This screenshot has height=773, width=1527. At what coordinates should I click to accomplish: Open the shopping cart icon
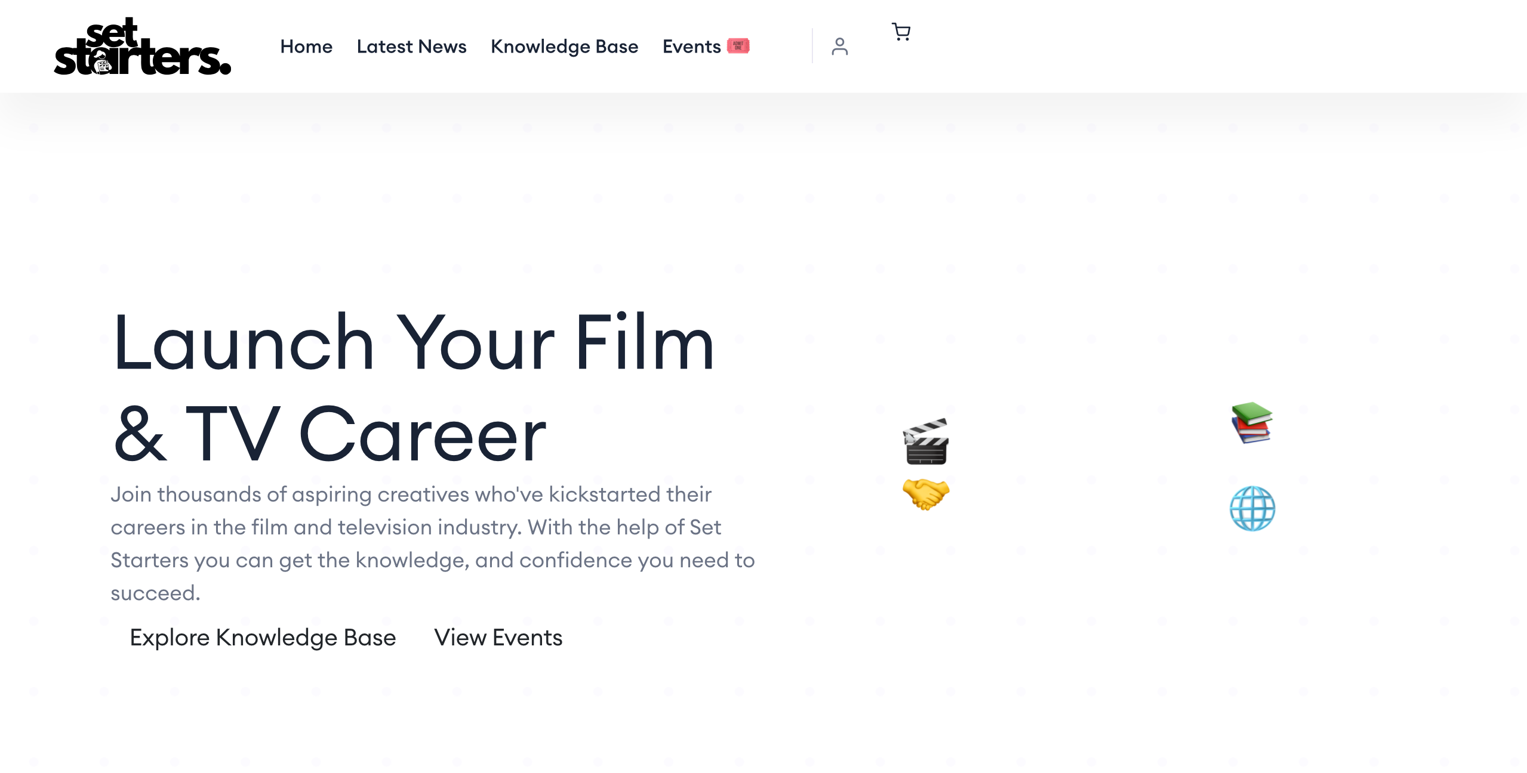coord(901,32)
